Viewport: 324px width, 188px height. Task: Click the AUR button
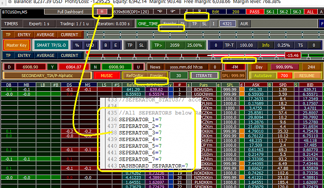(x=244, y=24)
